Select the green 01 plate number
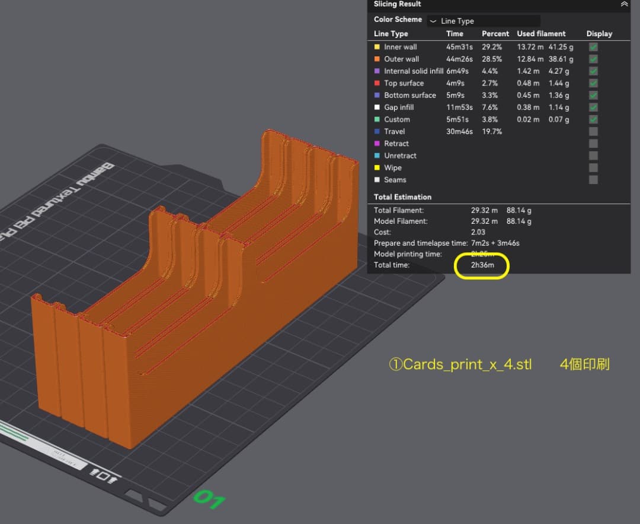This screenshot has width=640, height=524. tap(209, 498)
